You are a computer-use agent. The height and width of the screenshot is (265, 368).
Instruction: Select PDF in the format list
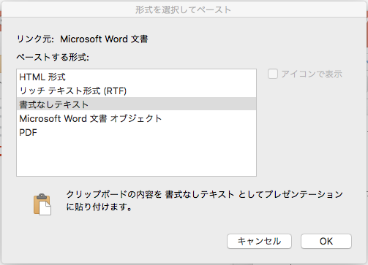[136, 132]
